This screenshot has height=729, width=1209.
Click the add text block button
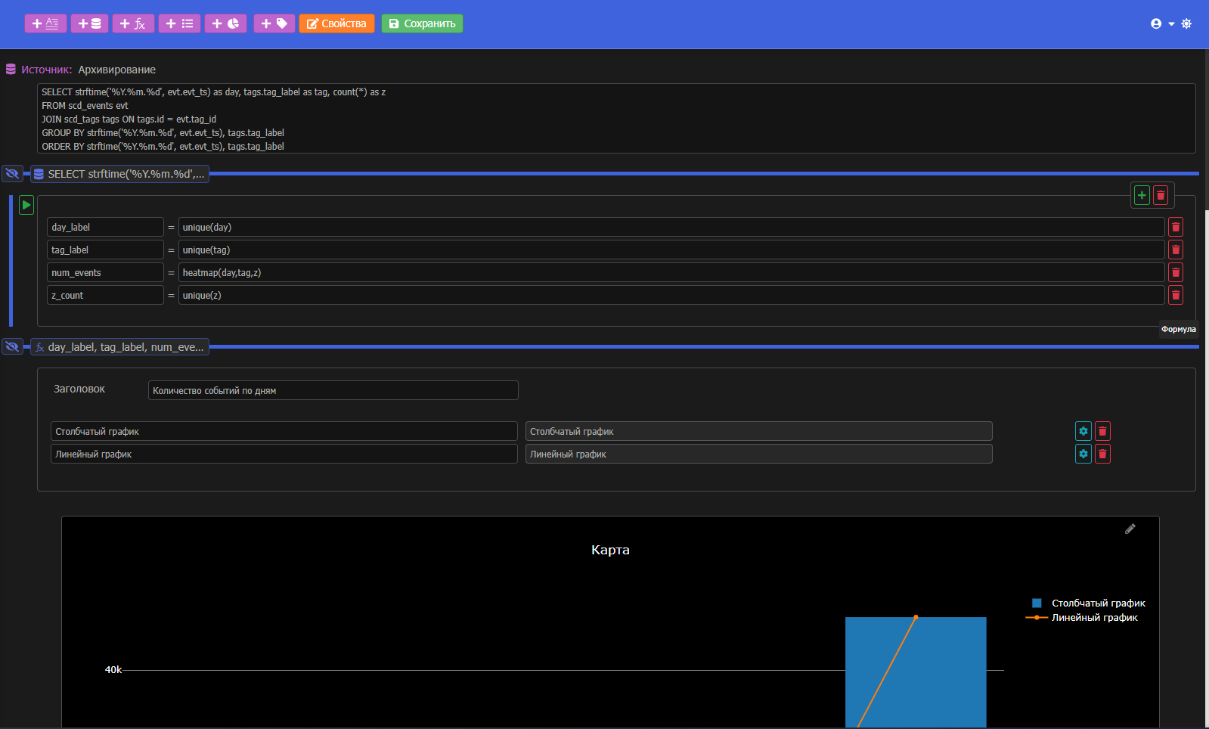point(45,23)
